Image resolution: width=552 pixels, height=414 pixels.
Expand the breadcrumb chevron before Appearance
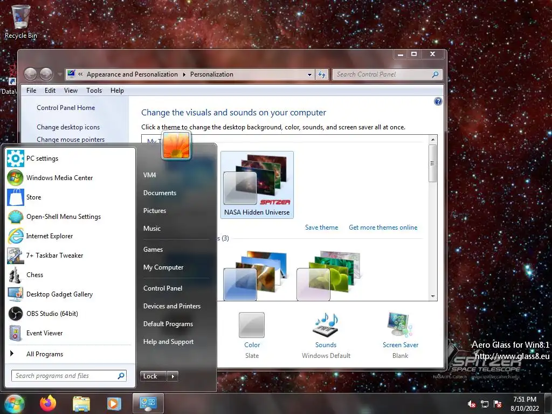click(x=81, y=74)
